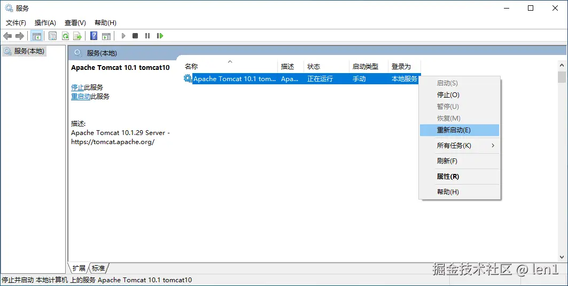
Task: Choose 重新启动(E) in the context menu
Action: click(x=460, y=130)
